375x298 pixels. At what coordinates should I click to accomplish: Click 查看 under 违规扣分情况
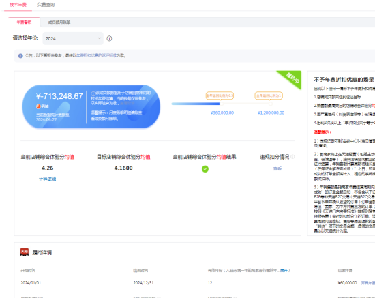coord(277,169)
